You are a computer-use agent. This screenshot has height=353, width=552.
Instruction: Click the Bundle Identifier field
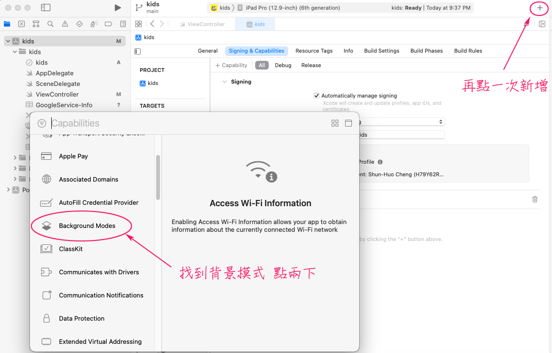[401, 135]
